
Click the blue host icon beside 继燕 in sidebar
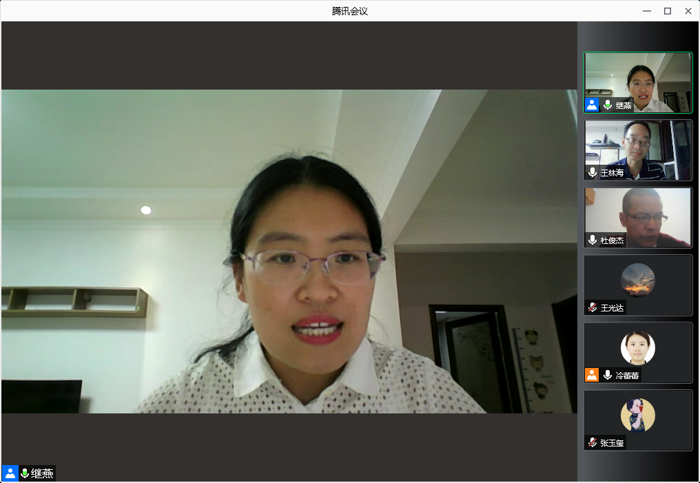pyautogui.click(x=592, y=105)
